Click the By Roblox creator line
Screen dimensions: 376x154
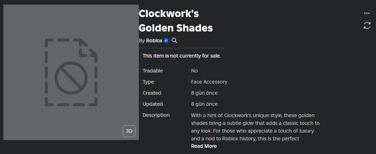pos(151,40)
